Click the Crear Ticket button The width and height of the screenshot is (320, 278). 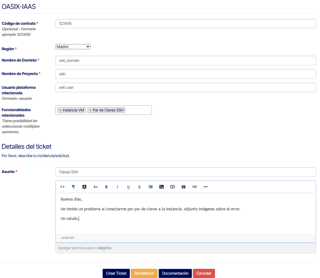[116, 273]
